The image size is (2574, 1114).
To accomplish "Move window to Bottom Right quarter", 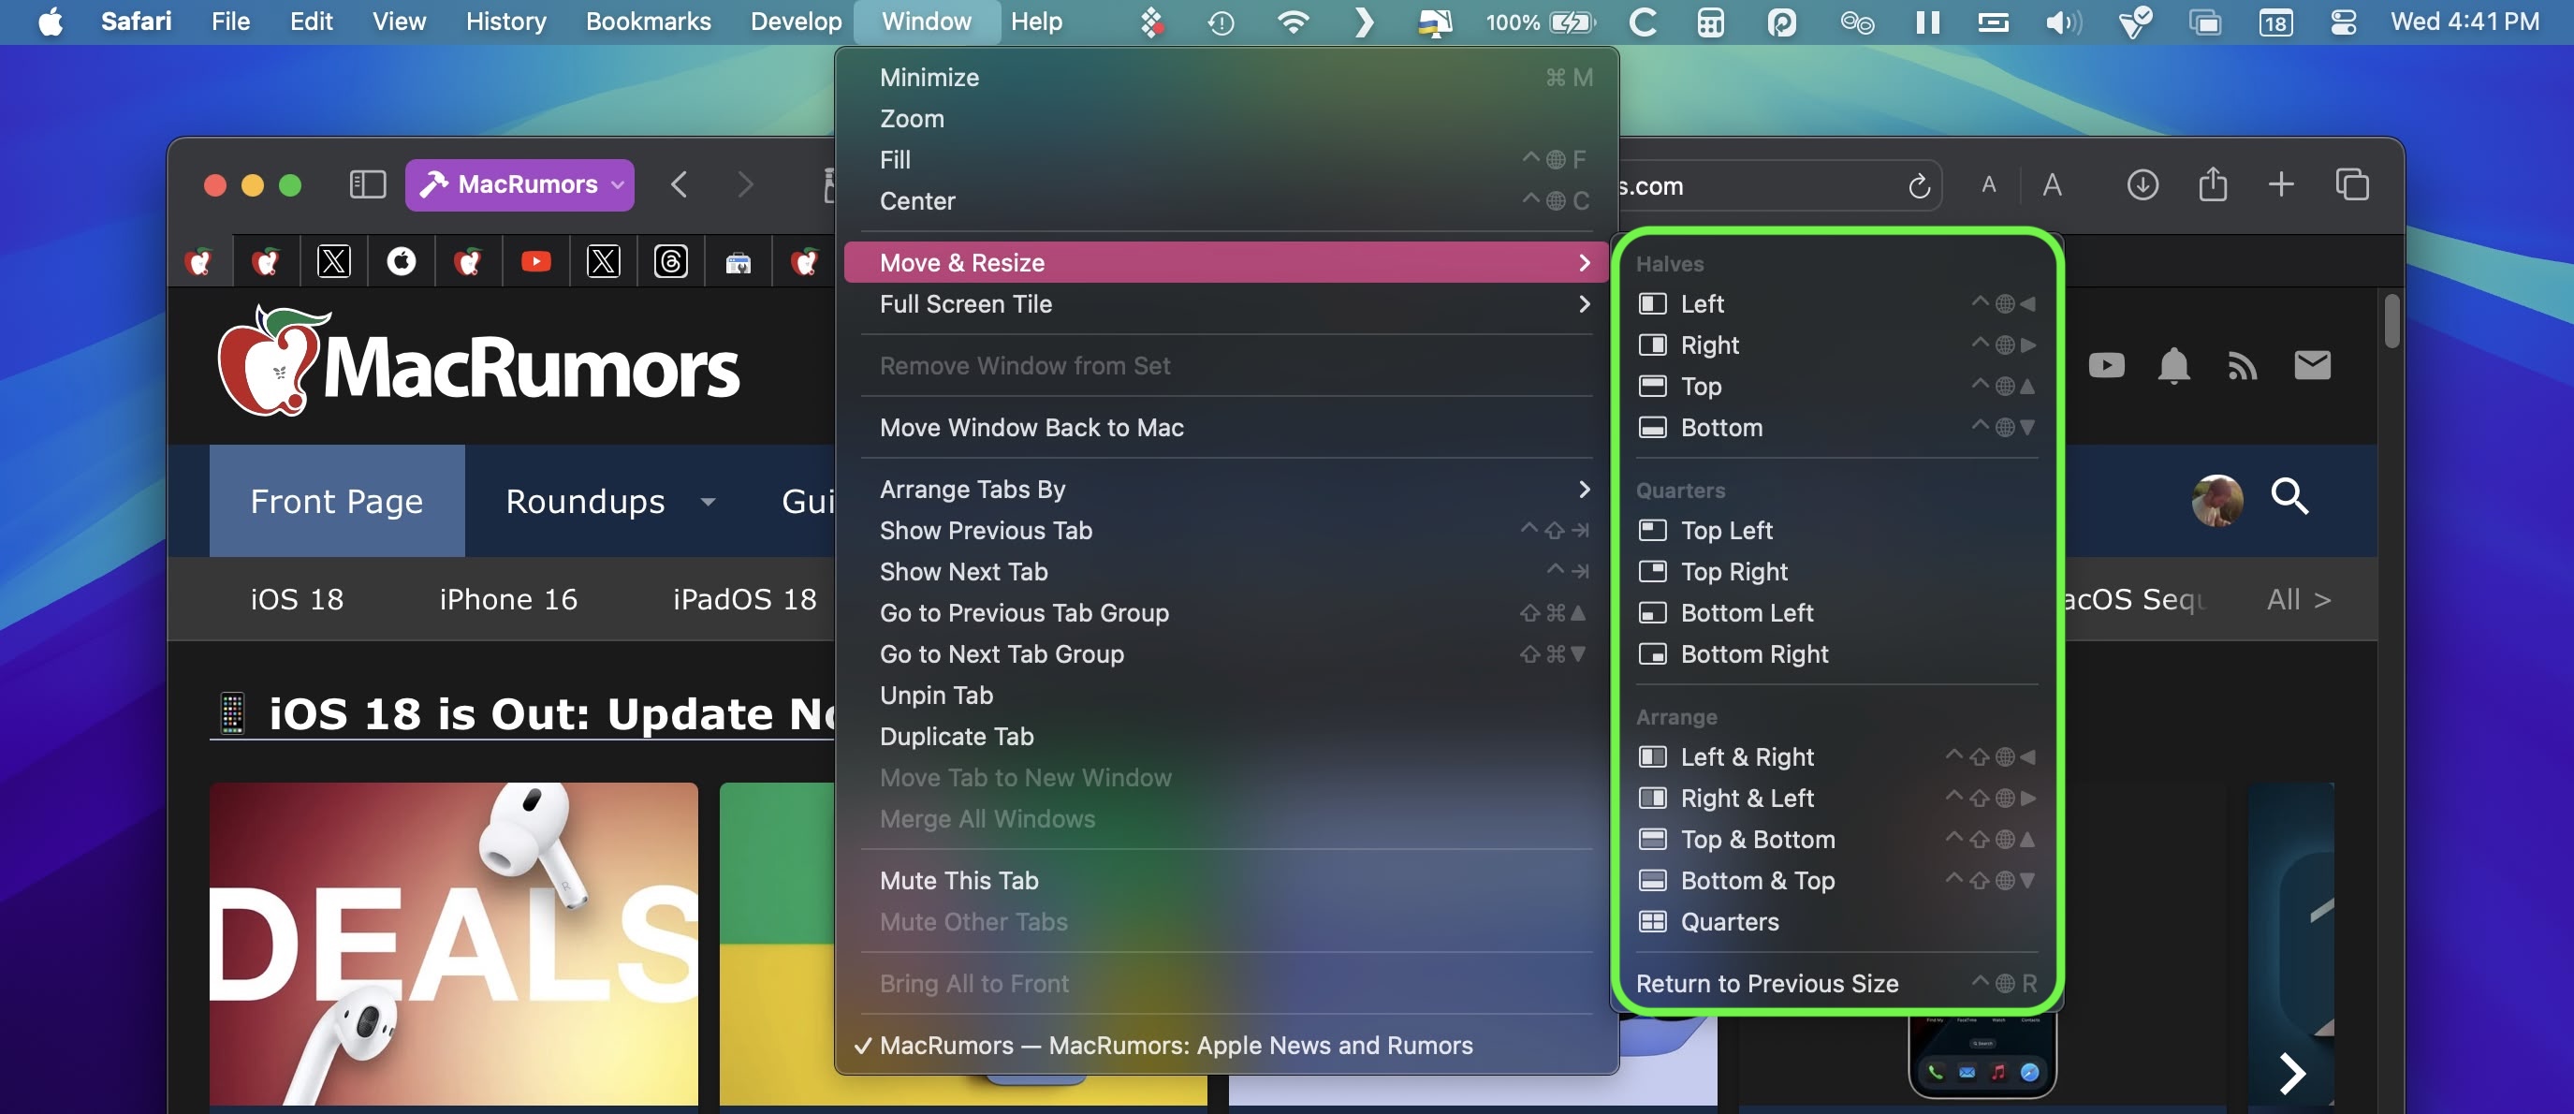I will (1836, 654).
